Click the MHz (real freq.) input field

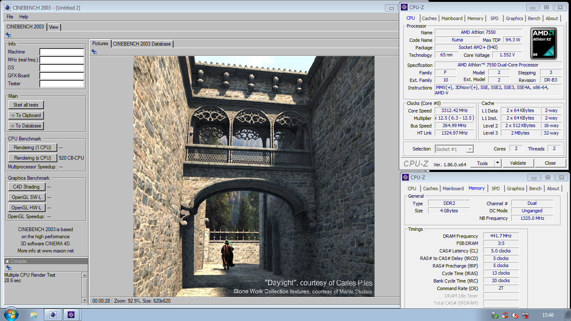point(62,60)
